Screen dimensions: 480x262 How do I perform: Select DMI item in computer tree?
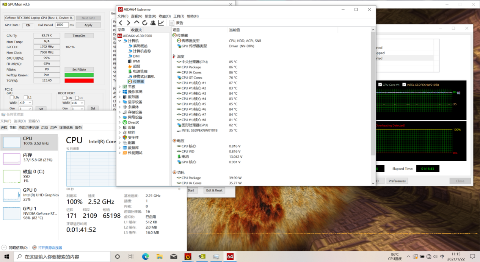pos(134,56)
